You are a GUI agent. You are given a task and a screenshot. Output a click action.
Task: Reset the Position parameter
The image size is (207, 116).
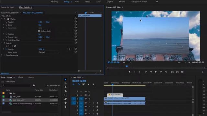pos(75,22)
